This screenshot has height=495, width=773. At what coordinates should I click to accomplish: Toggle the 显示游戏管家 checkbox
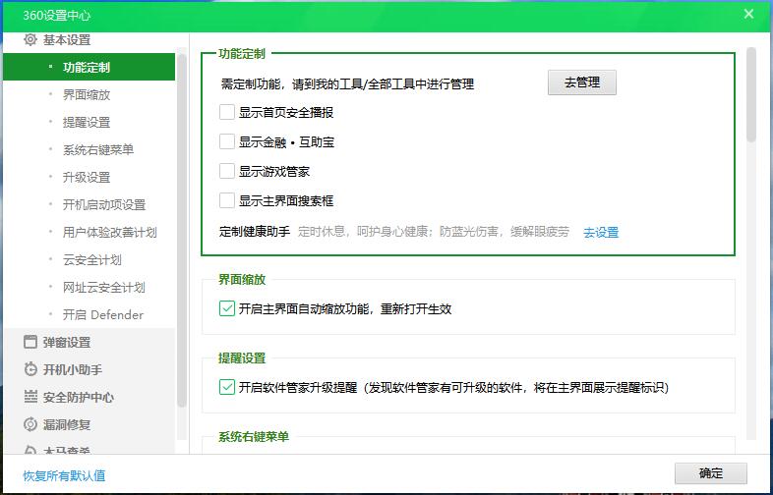click(x=227, y=171)
